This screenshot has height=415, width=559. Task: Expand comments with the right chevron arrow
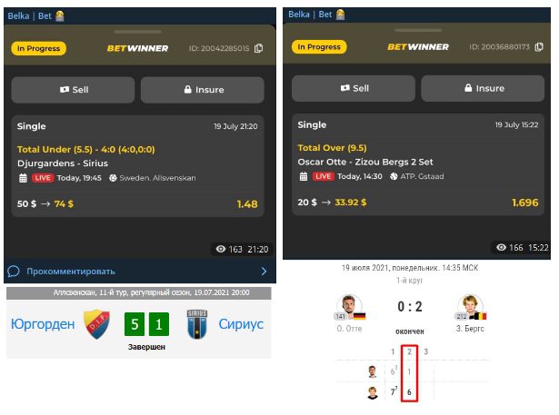(x=264, y=272)
